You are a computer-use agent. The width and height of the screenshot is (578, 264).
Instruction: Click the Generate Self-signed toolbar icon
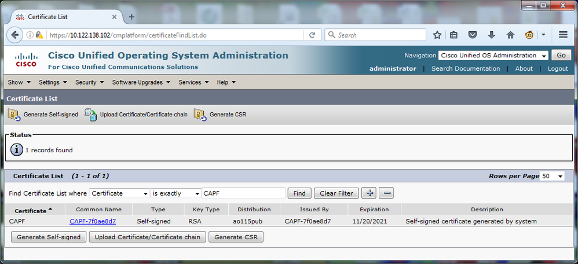coord(14,115)
